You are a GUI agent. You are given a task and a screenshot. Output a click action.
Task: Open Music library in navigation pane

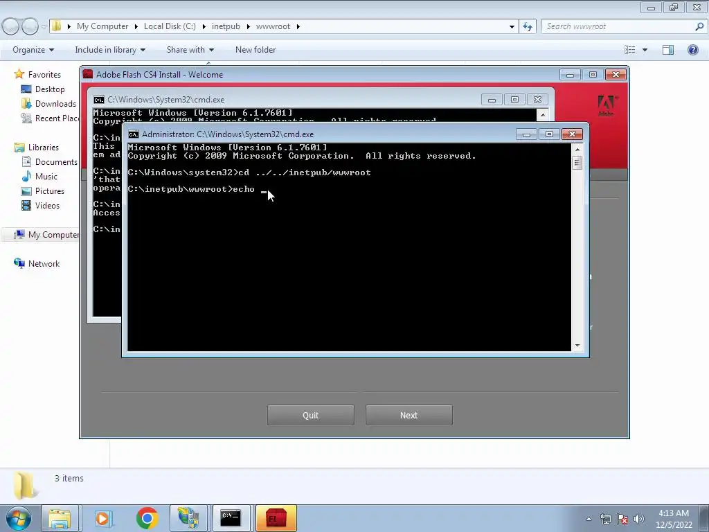click(46, 177)
